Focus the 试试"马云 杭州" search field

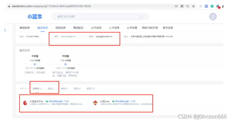coord(100,16)
